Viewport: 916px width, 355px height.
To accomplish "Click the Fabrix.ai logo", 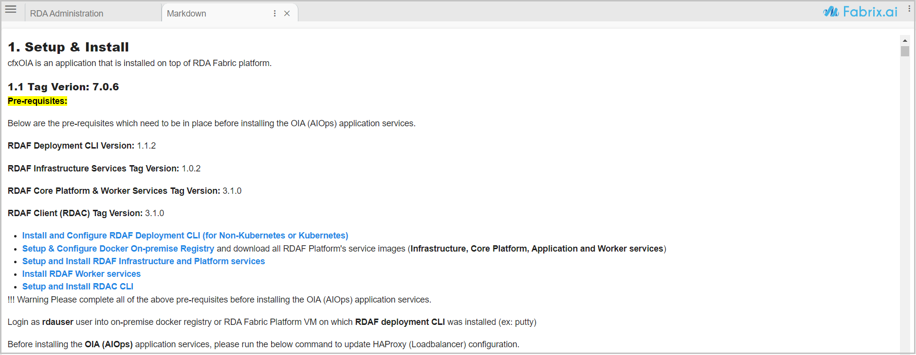I will point(860,12).
